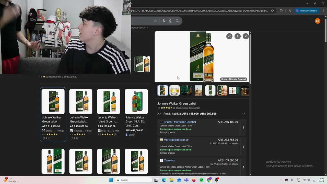Viewport: 327px width, 184px height.
Task: Open the ARS 195,300.00 Vinovad product card
Action: click(81, 114)
